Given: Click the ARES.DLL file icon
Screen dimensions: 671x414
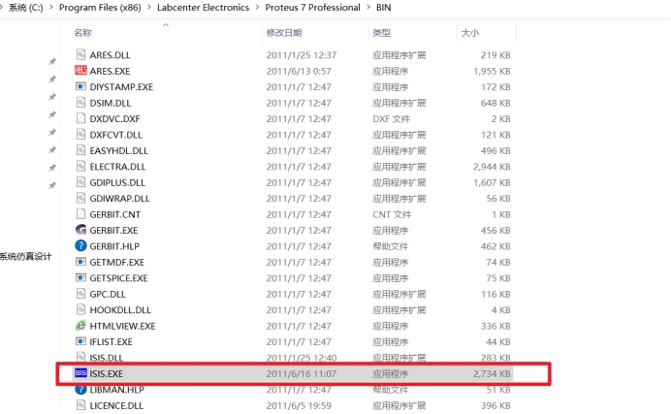Looking at the screenshot, I should (80, 54).
